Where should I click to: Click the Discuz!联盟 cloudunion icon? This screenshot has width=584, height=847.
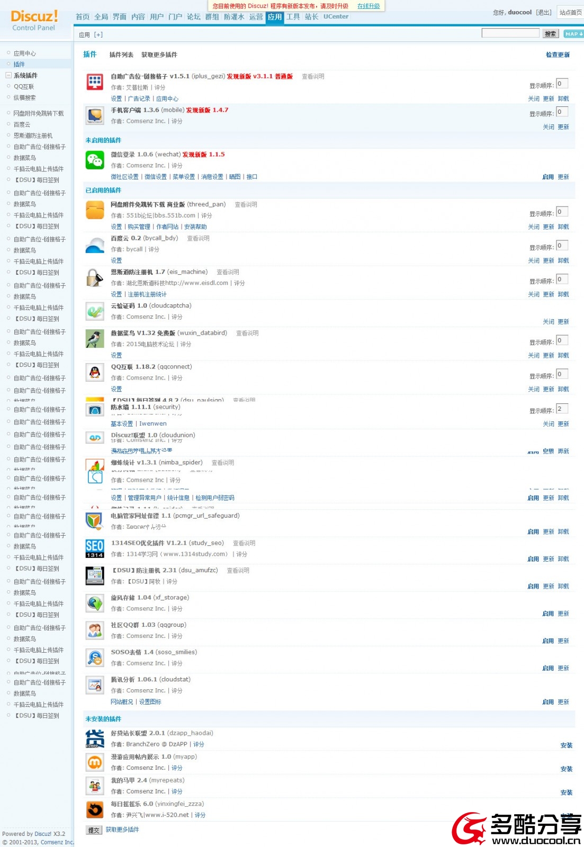(x=95, y=438)
